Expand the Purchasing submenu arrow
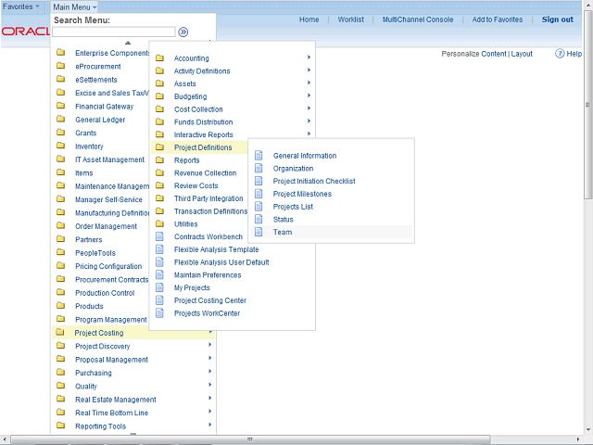This screenshot has width=593, height=445. (x=210, y=373)
